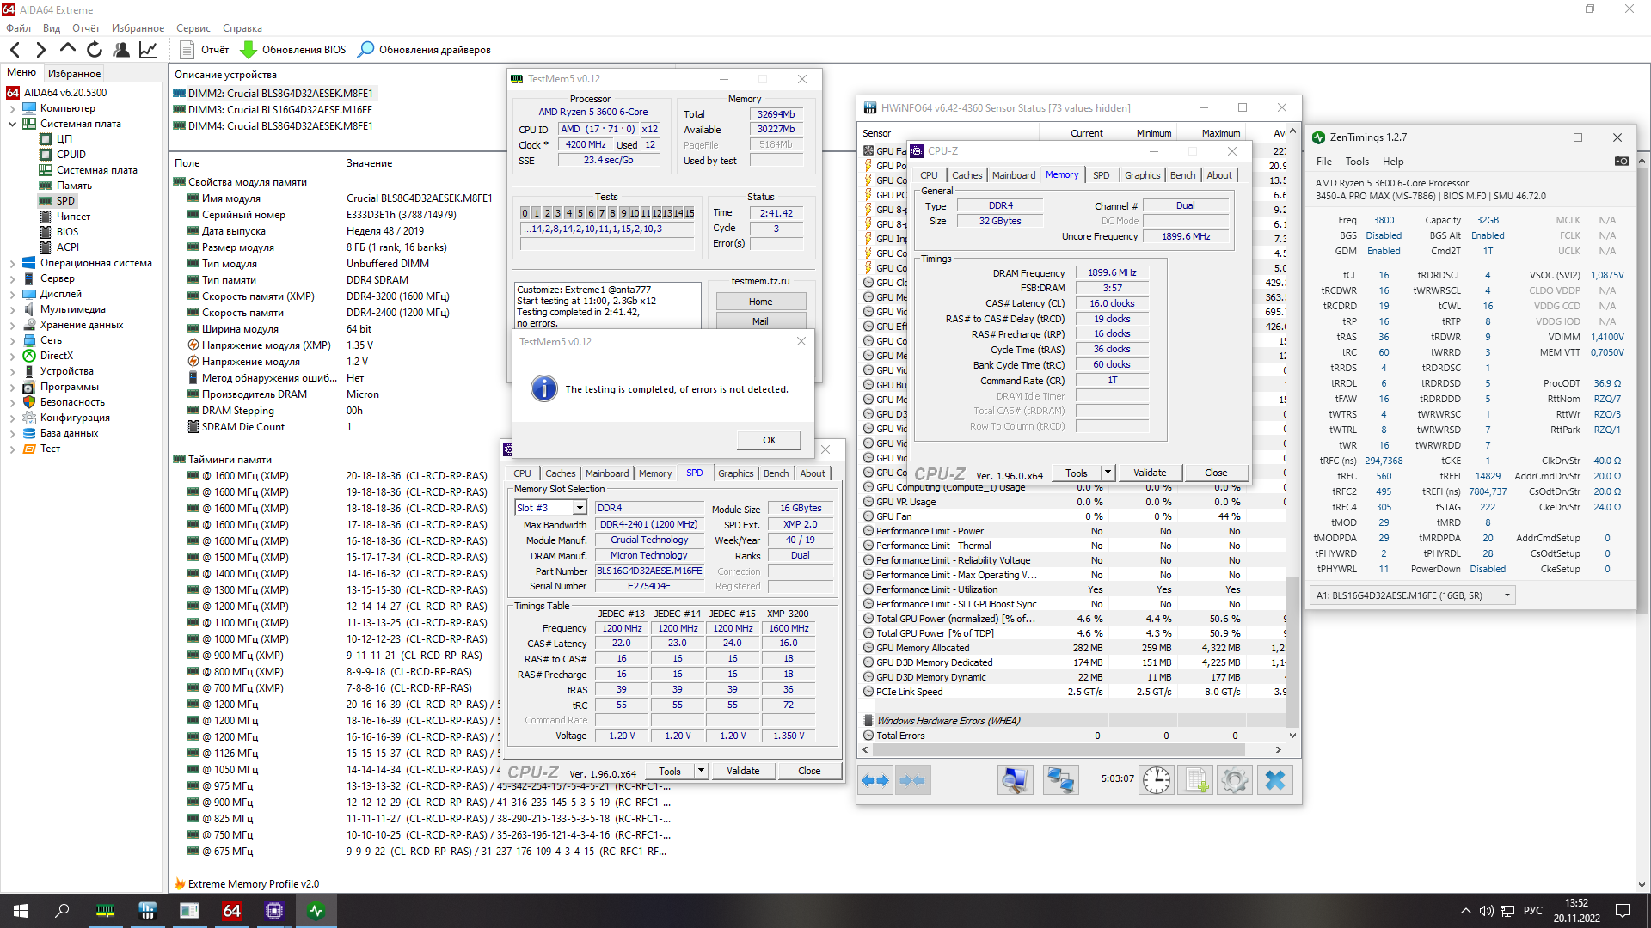
Task: Click ZenTimings screenshot camera icon
Action: 1621,161
